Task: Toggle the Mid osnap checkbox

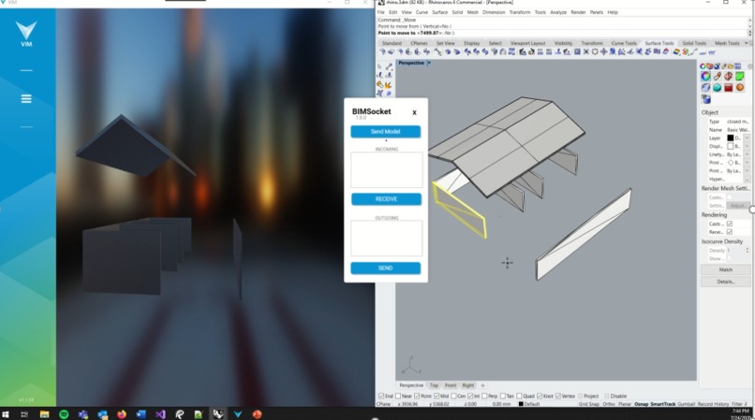Action: pyautogui.click(x=437, y=396)
